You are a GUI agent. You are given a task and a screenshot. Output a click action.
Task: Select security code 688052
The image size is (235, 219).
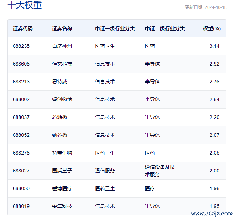(x=21, y=135)
